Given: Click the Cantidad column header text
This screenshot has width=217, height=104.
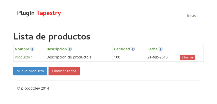Looking at the screenshot, I should (x=122, y=49).
